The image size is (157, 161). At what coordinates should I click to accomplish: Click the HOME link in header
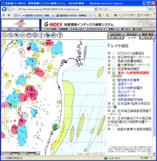pyautogui.click(x=137, y=29)
